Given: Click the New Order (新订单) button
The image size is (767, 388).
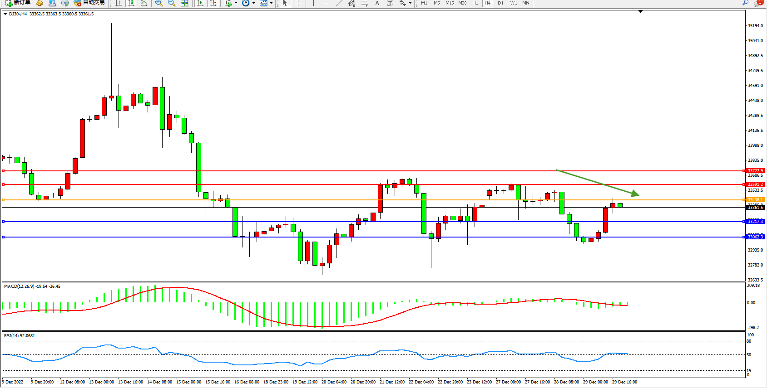Looking at the screenshot, I should (x=18, y=3).
